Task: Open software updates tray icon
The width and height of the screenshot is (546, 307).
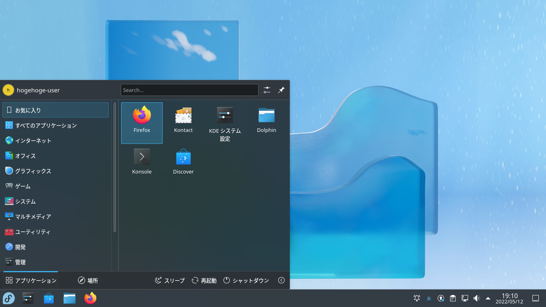Action: point(441,298)
